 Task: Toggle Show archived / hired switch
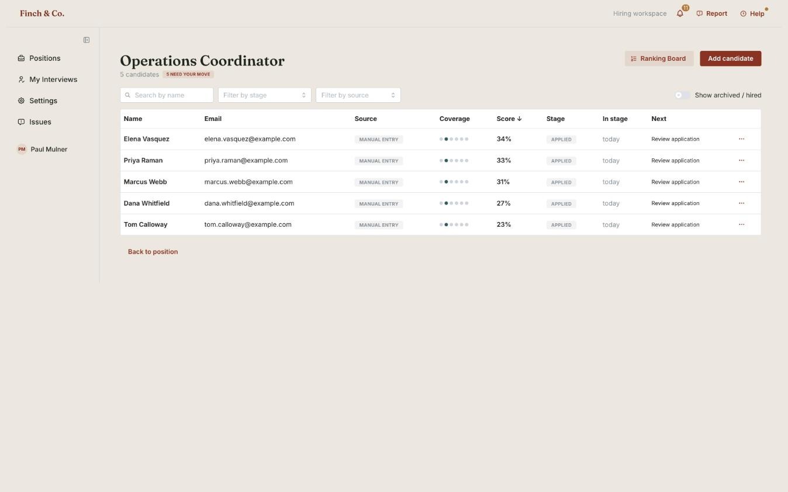point(682,95)
